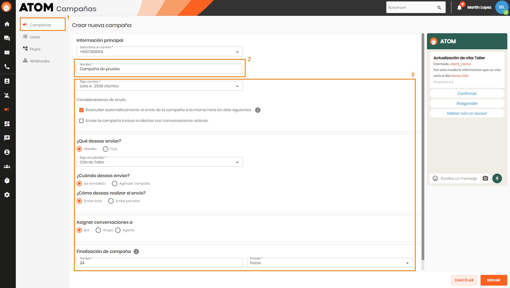This screenshot has width=510, height=288.
Task: Open the settings gear sidebar icon
Action: pos(7,195)
